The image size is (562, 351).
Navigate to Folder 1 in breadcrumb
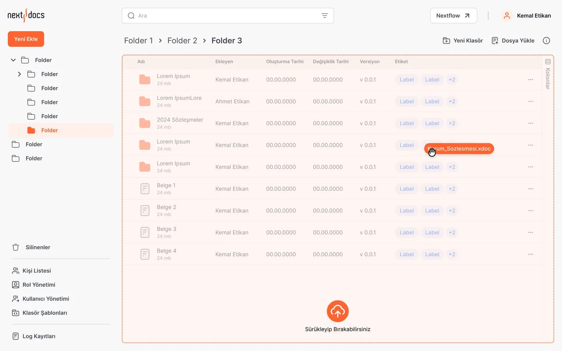tap(139, 41)
